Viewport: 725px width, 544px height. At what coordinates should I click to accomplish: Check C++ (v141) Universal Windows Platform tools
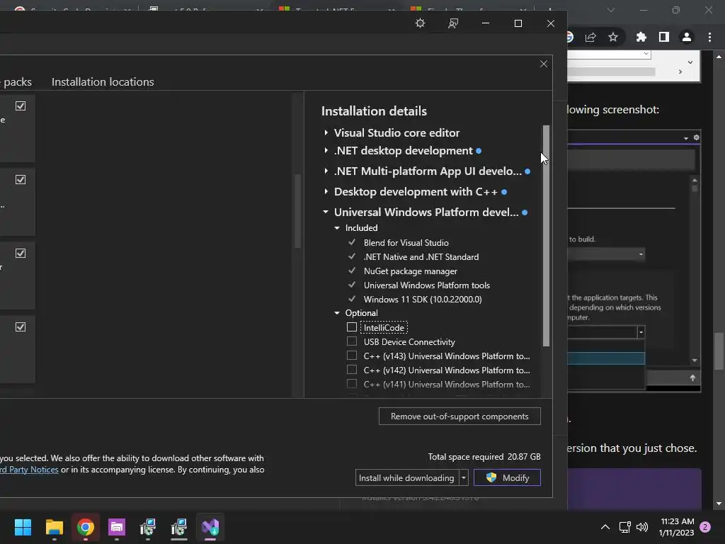coord(352,384)
